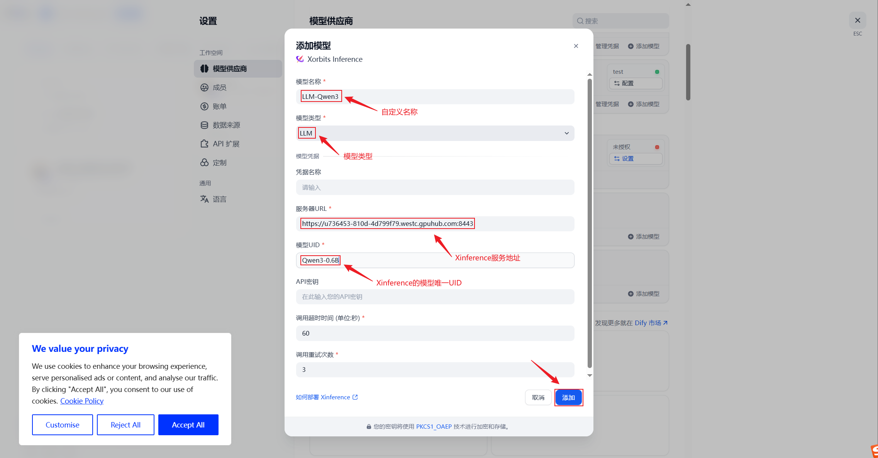The width and height of the screenshot is (878, 458).
Task: Click the green status dot on test card
Action: (657, 72)
